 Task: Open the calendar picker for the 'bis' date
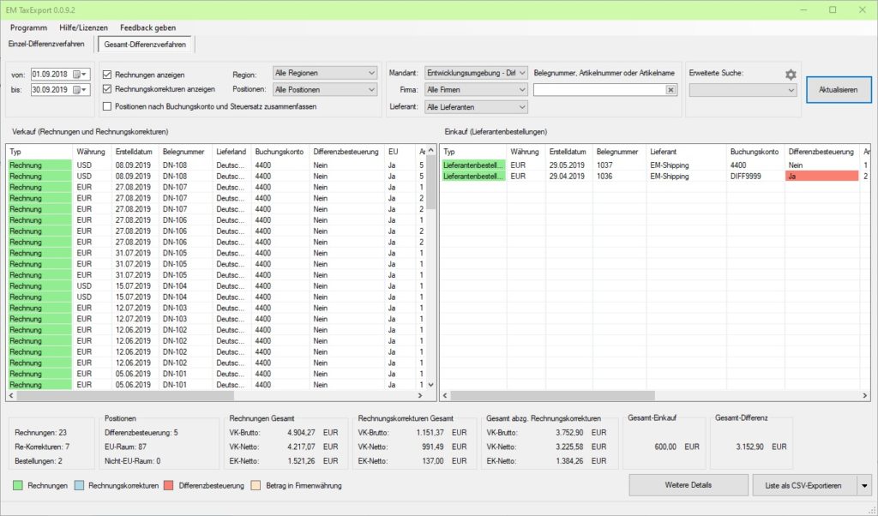[79, 89]
